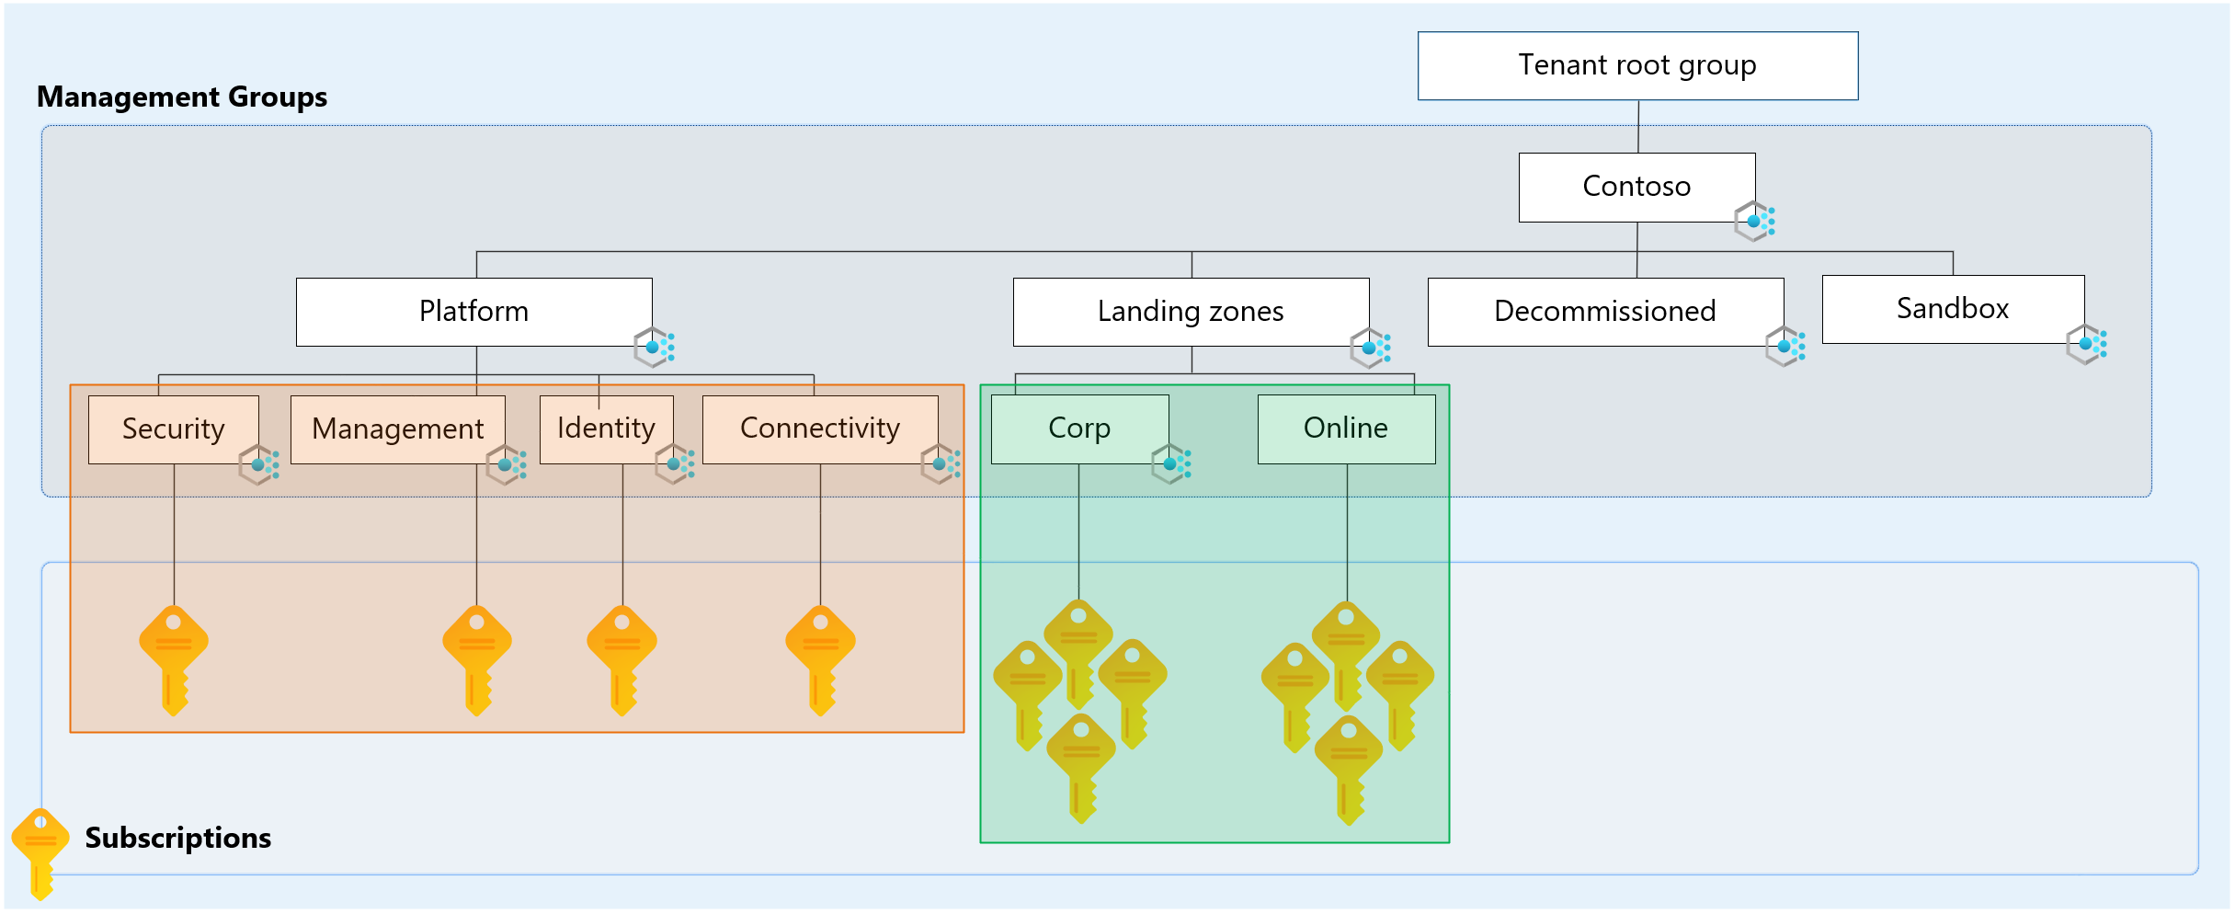
Task: Click the policy icon beside Contoso
Action: pos(1754,222)
